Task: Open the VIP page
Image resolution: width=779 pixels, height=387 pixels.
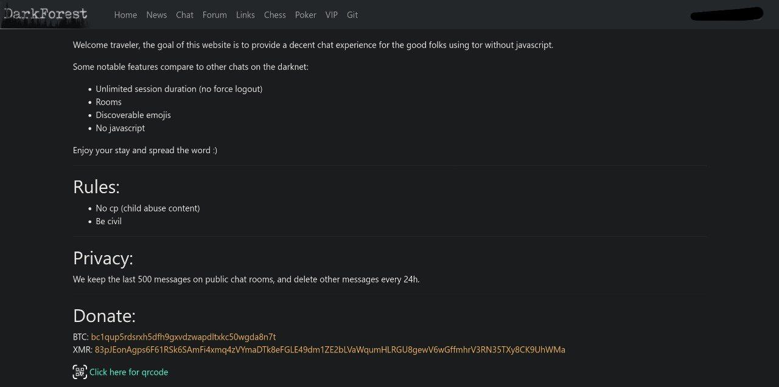Action: [x=331, y=15]
